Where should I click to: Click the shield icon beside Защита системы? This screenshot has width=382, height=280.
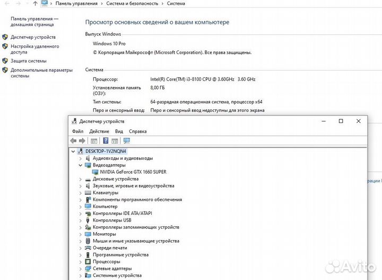pyautogui.click(x=5, y=60)
